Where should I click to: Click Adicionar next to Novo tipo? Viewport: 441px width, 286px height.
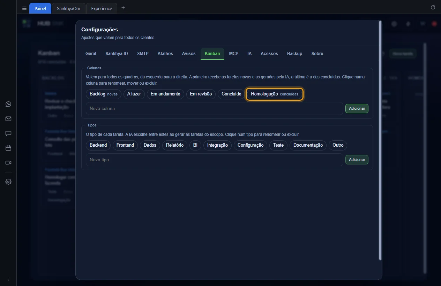(357, 160)
